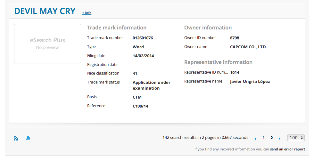Export results with the PDF icon

pyautogui.click(x=28, y=138)
